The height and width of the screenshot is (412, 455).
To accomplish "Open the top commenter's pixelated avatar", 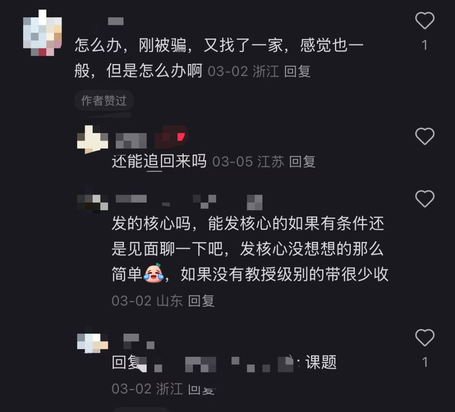I will point(43,33).
